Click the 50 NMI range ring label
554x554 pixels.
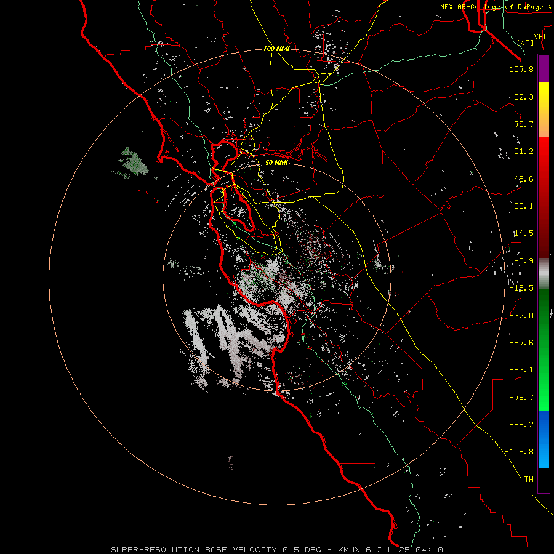tap(276, 163)
